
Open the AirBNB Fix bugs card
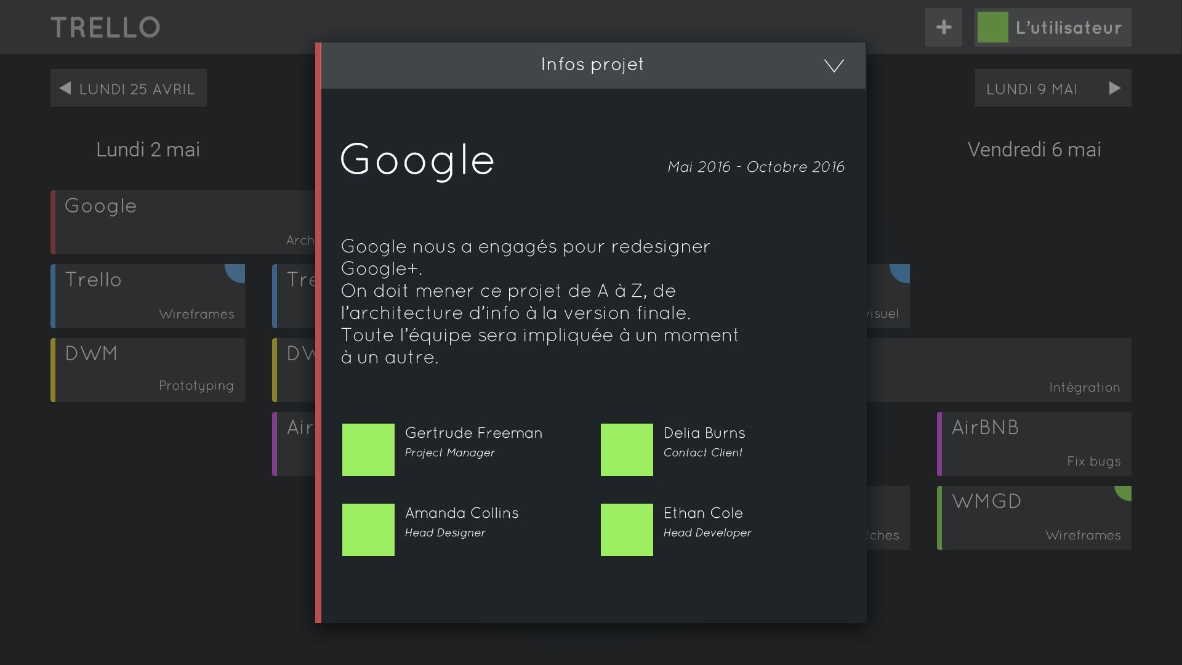click(1034, 443)
